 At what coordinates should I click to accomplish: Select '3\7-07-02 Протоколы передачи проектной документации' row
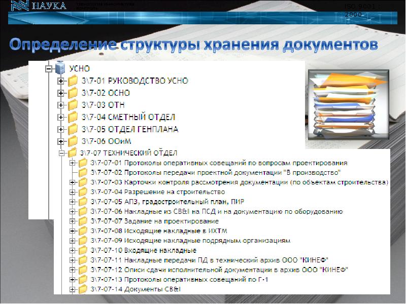(x=216, y=173)
